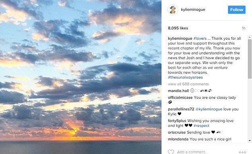Screen dimensions: 252x154
Task: Open the #lovers hashtag
Action: click(x=200, y=38)
